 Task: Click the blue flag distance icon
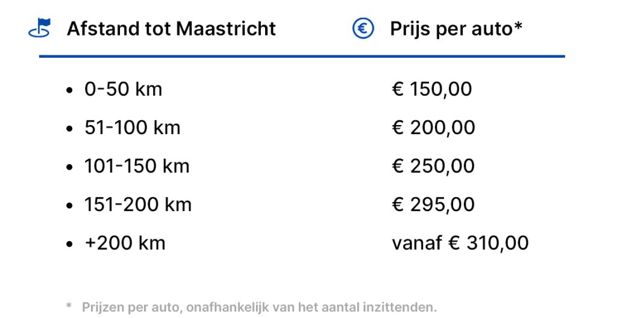pos(40,28)
